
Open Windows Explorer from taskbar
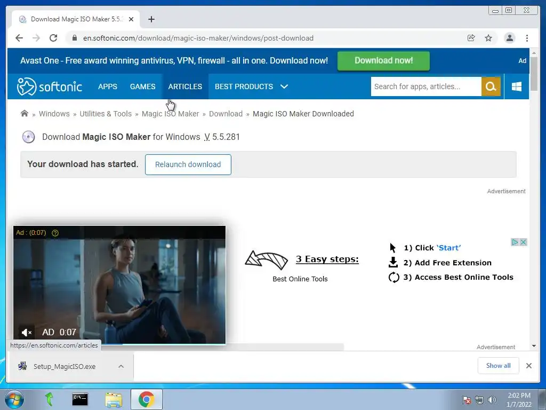pos(114,399)
